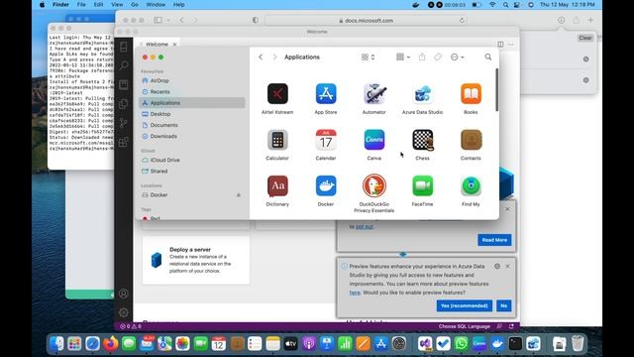Select the Dictionary app icon

click(x=277, y=186)
